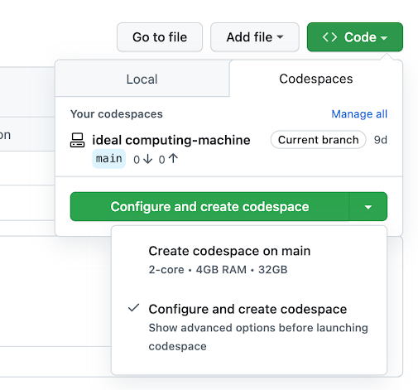Follow the Manage all link
Viewport: 418px width, 390px height.
(x=359, y=114)
